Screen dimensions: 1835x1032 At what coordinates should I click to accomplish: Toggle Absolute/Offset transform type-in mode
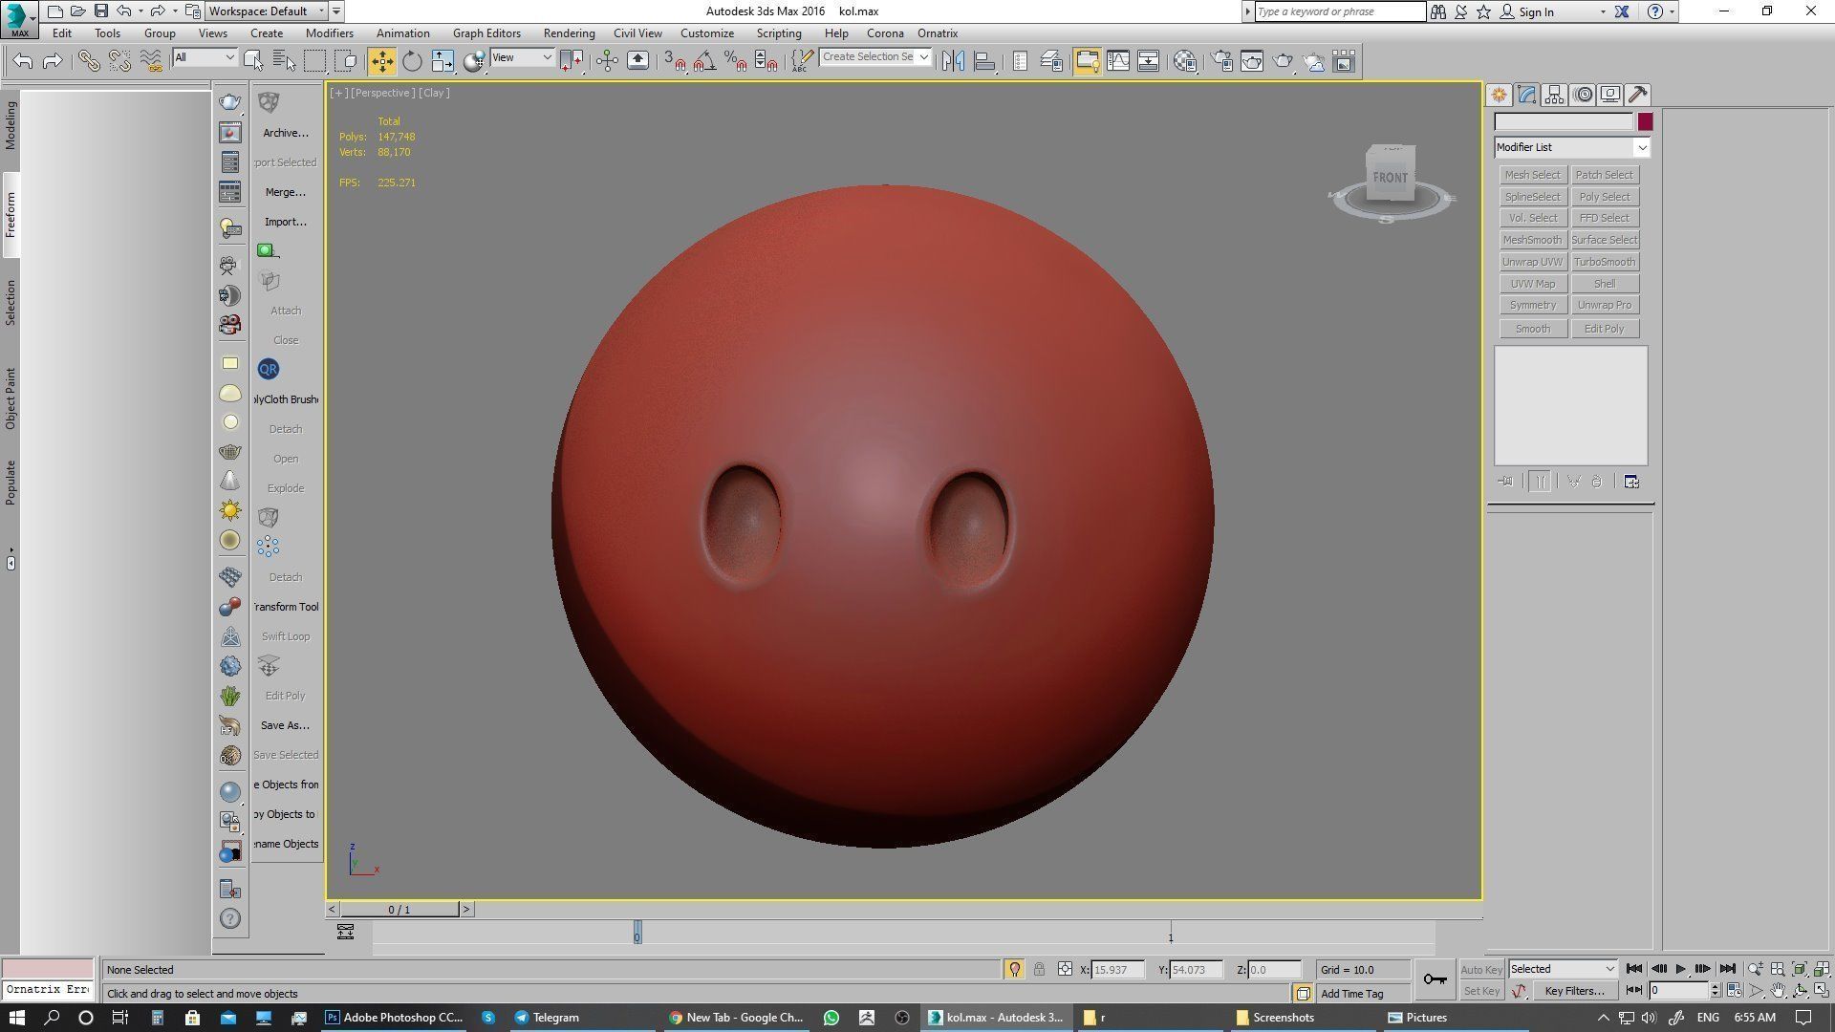point(1065,969)
